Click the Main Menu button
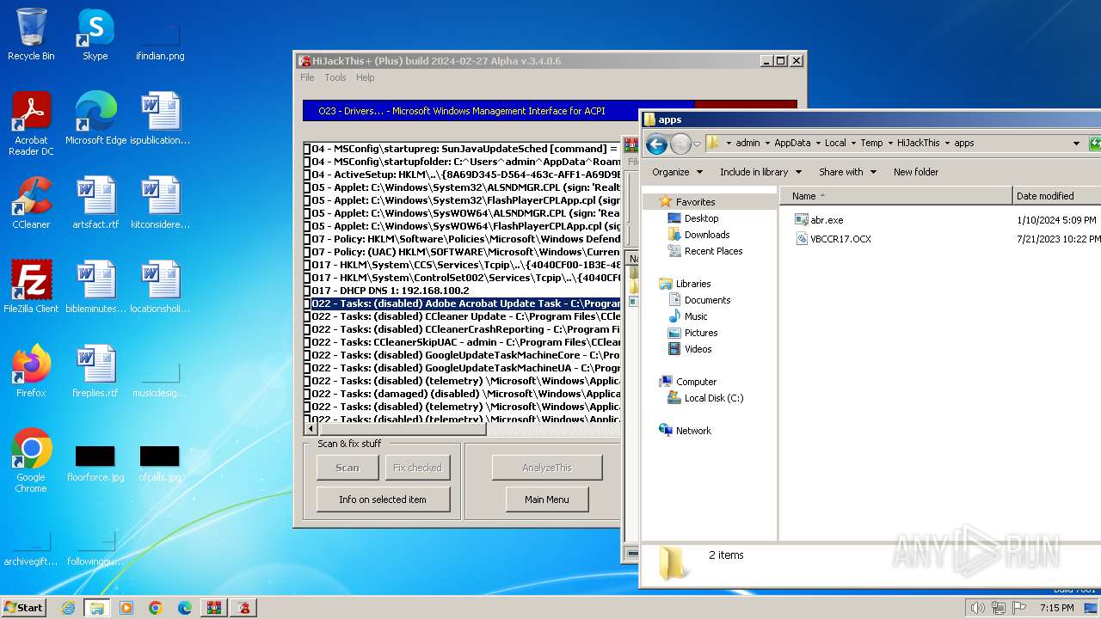 pos(547,499)
